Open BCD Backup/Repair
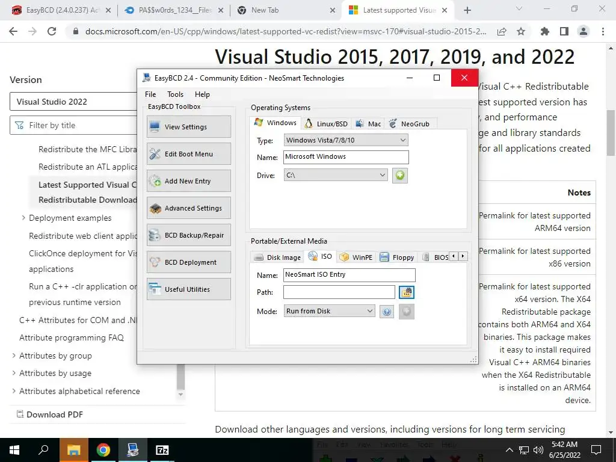 [189, 235]
